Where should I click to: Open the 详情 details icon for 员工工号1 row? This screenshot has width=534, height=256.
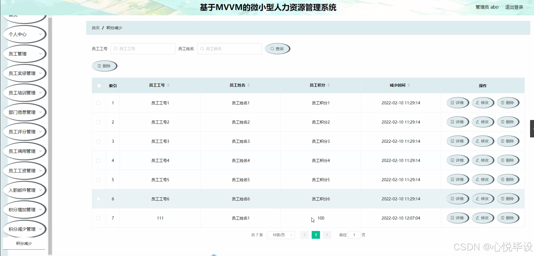pos(452,103)
